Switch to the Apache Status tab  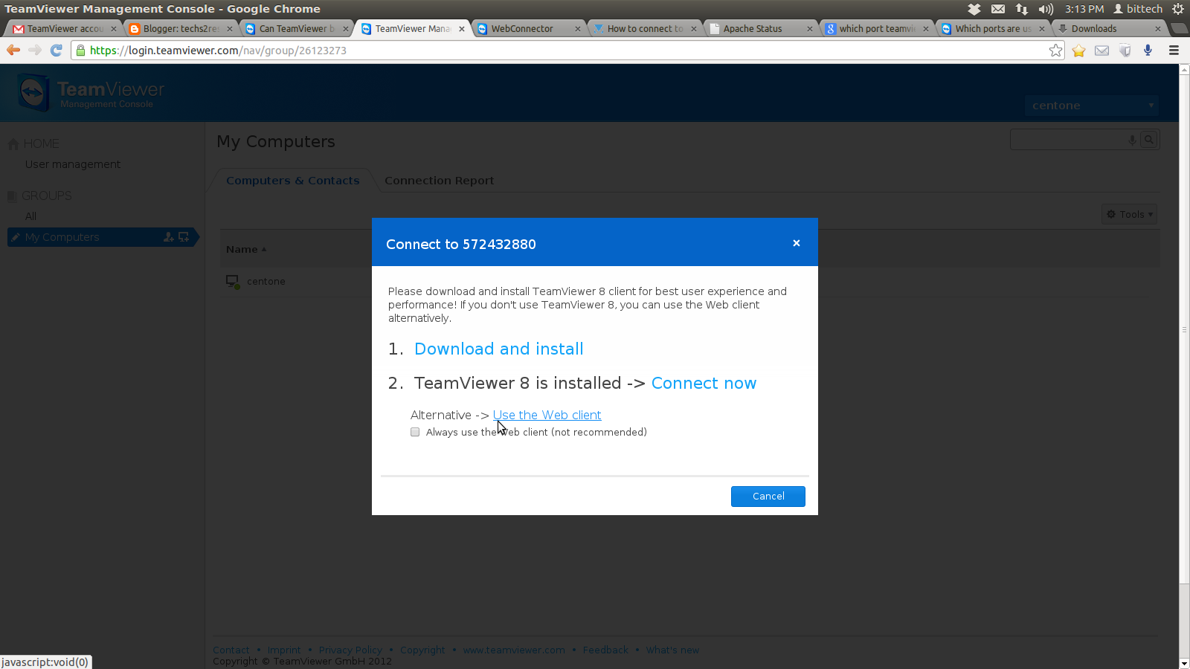[761, 29]
